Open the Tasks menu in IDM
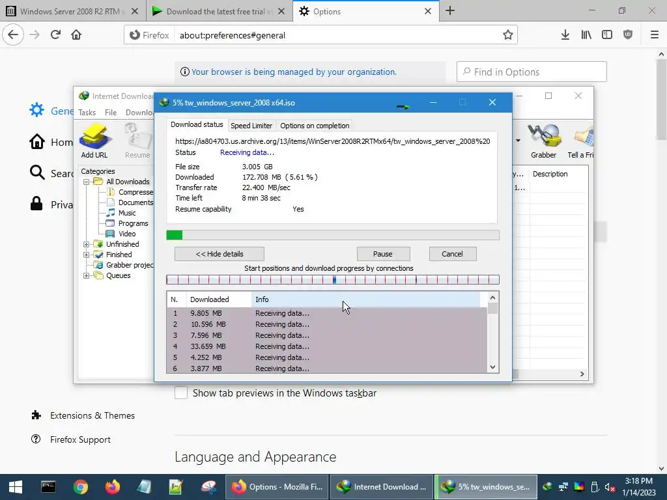667x500 pixels. pyautogui.click(x=87, y=112)
